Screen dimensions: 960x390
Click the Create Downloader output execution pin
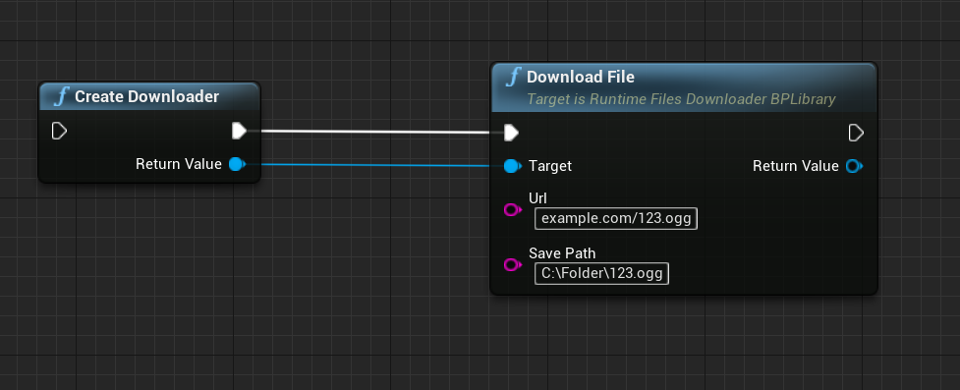[239, 131]
